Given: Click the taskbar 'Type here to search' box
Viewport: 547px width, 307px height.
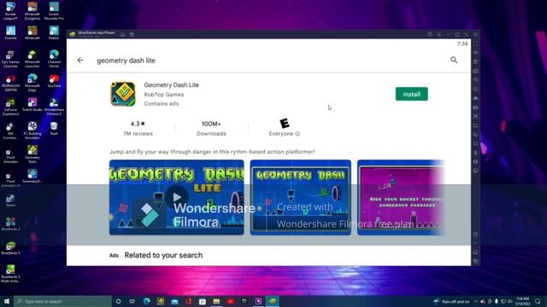Looking at the screenshot, I should (62, 301).
